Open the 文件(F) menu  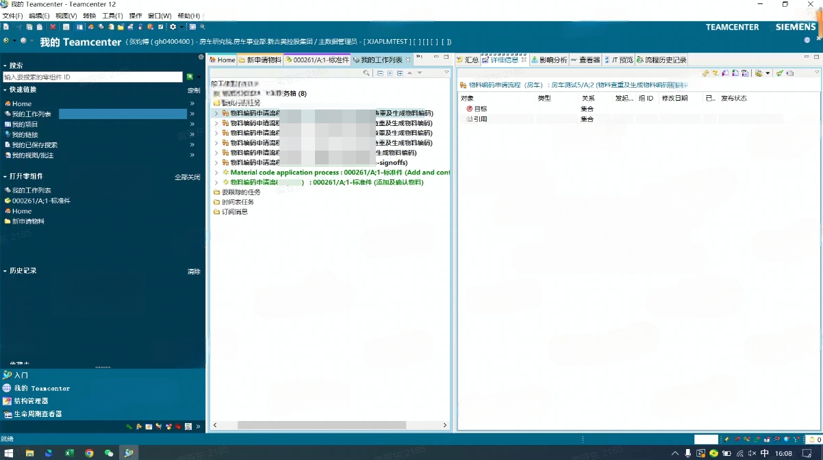(x=12, y=16)
